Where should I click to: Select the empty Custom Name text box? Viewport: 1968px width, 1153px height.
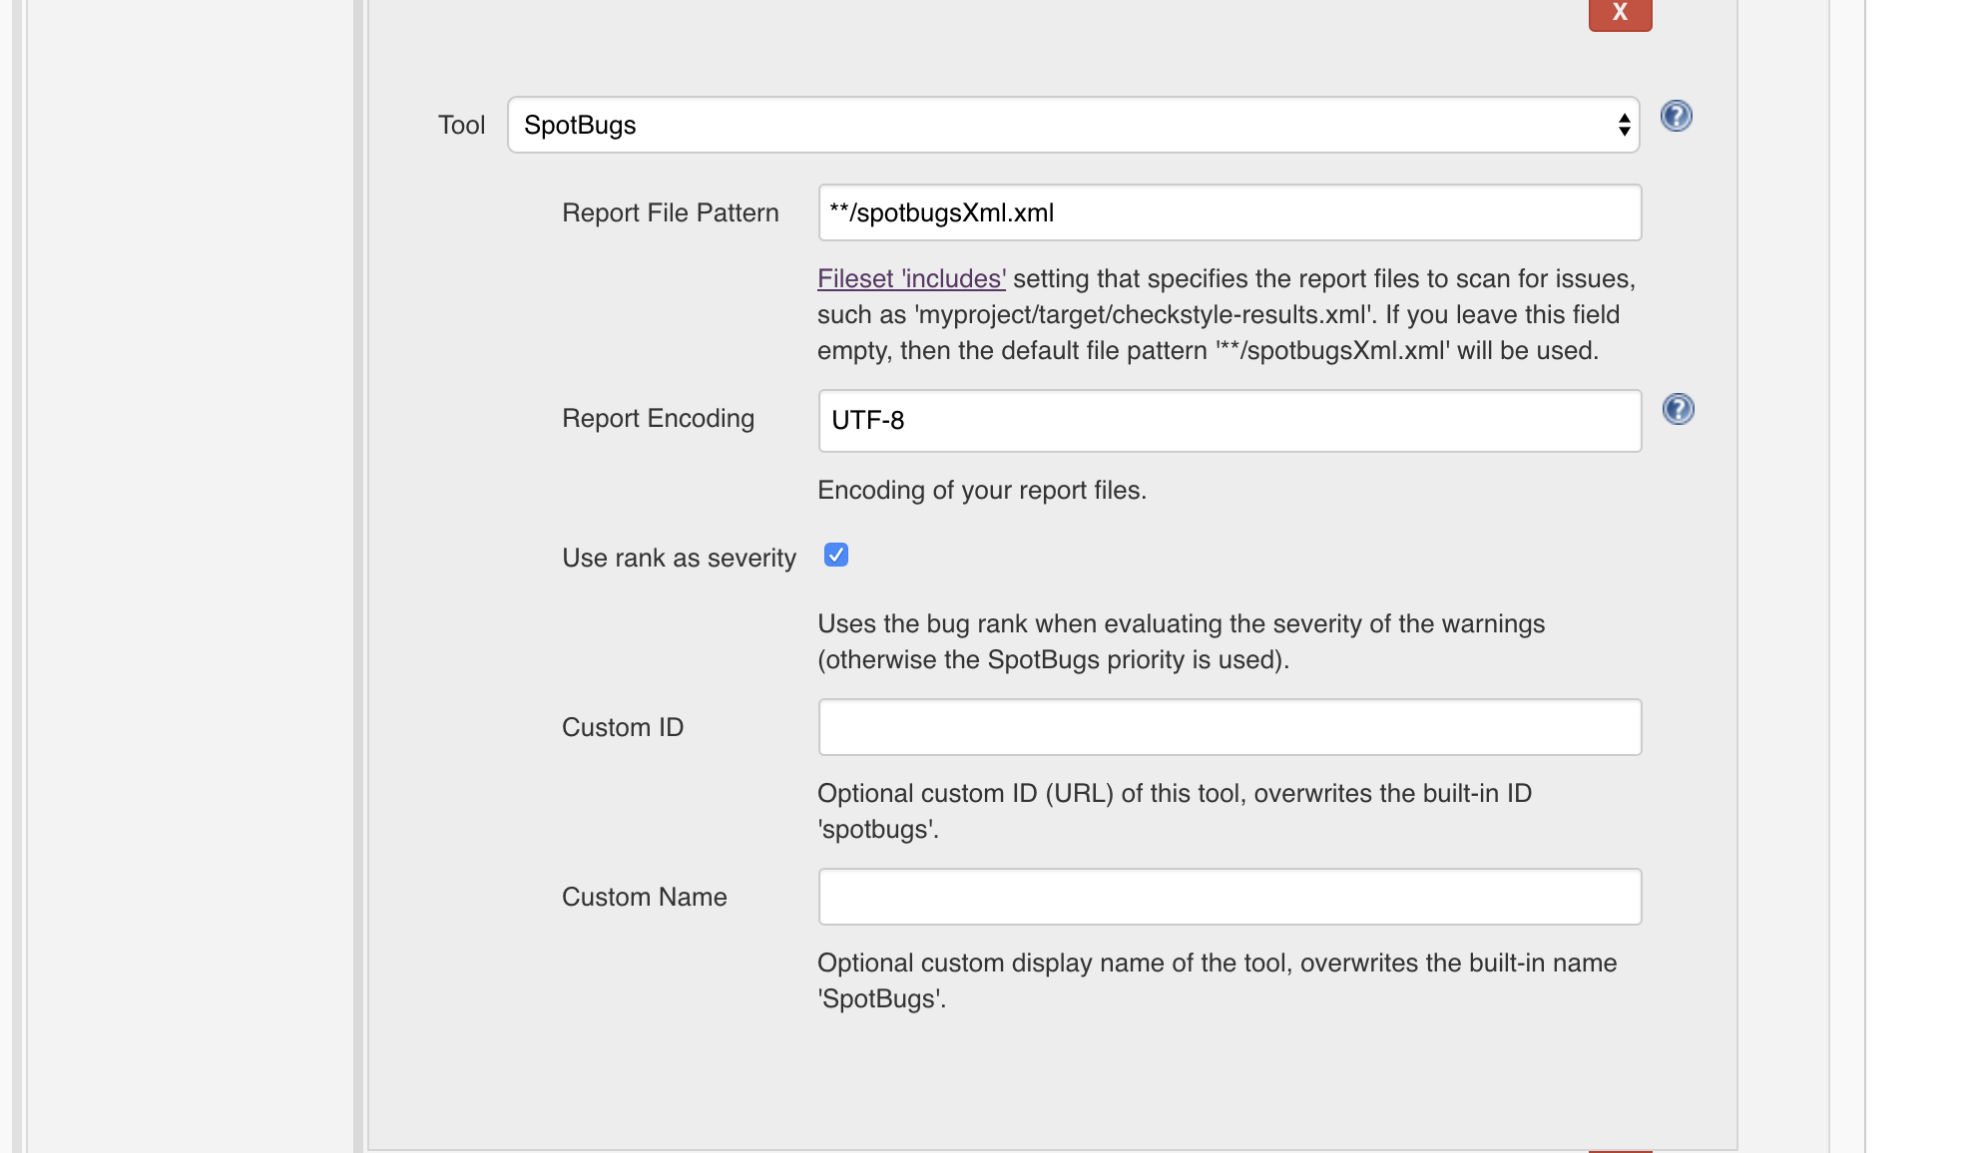click(x=1230, y=897)
